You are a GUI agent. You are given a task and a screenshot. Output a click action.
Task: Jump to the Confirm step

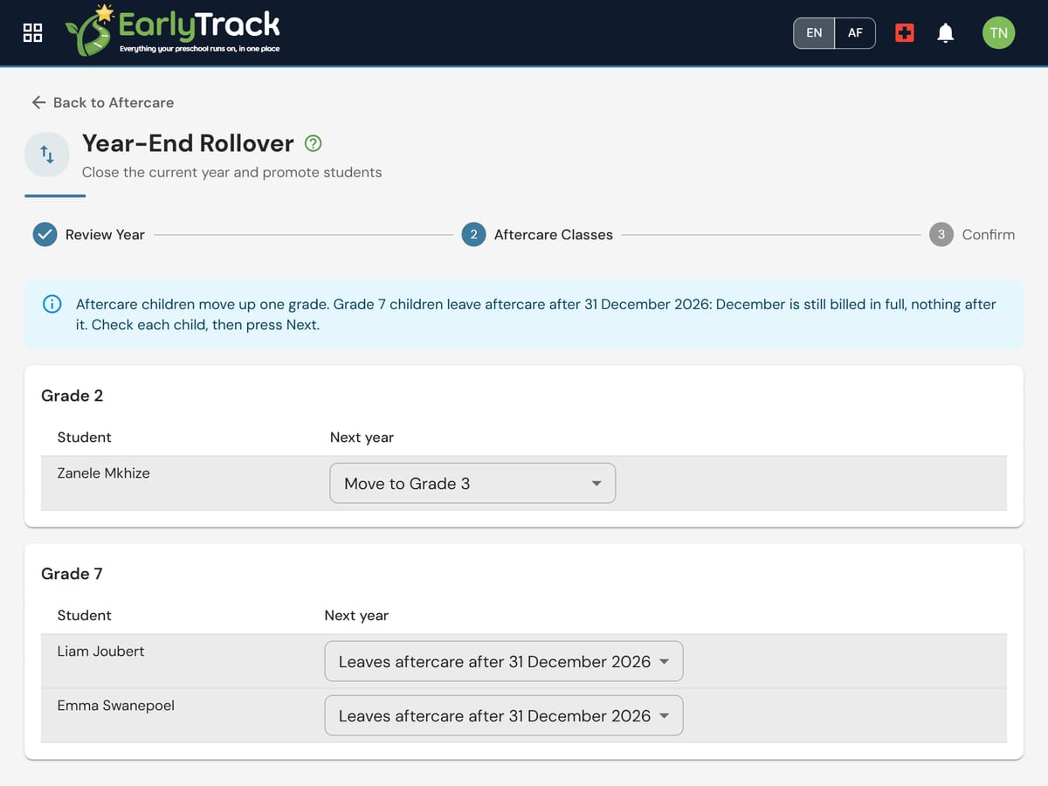coord(972,234)
